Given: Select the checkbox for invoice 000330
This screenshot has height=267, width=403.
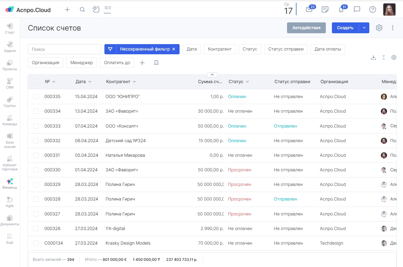Looking at the screenshot, I should pos(36,170).
